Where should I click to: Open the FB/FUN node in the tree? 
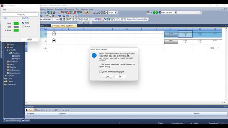coord(10,76)
